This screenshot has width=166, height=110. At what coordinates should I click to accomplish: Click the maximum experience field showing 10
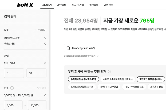pos(36,73)
